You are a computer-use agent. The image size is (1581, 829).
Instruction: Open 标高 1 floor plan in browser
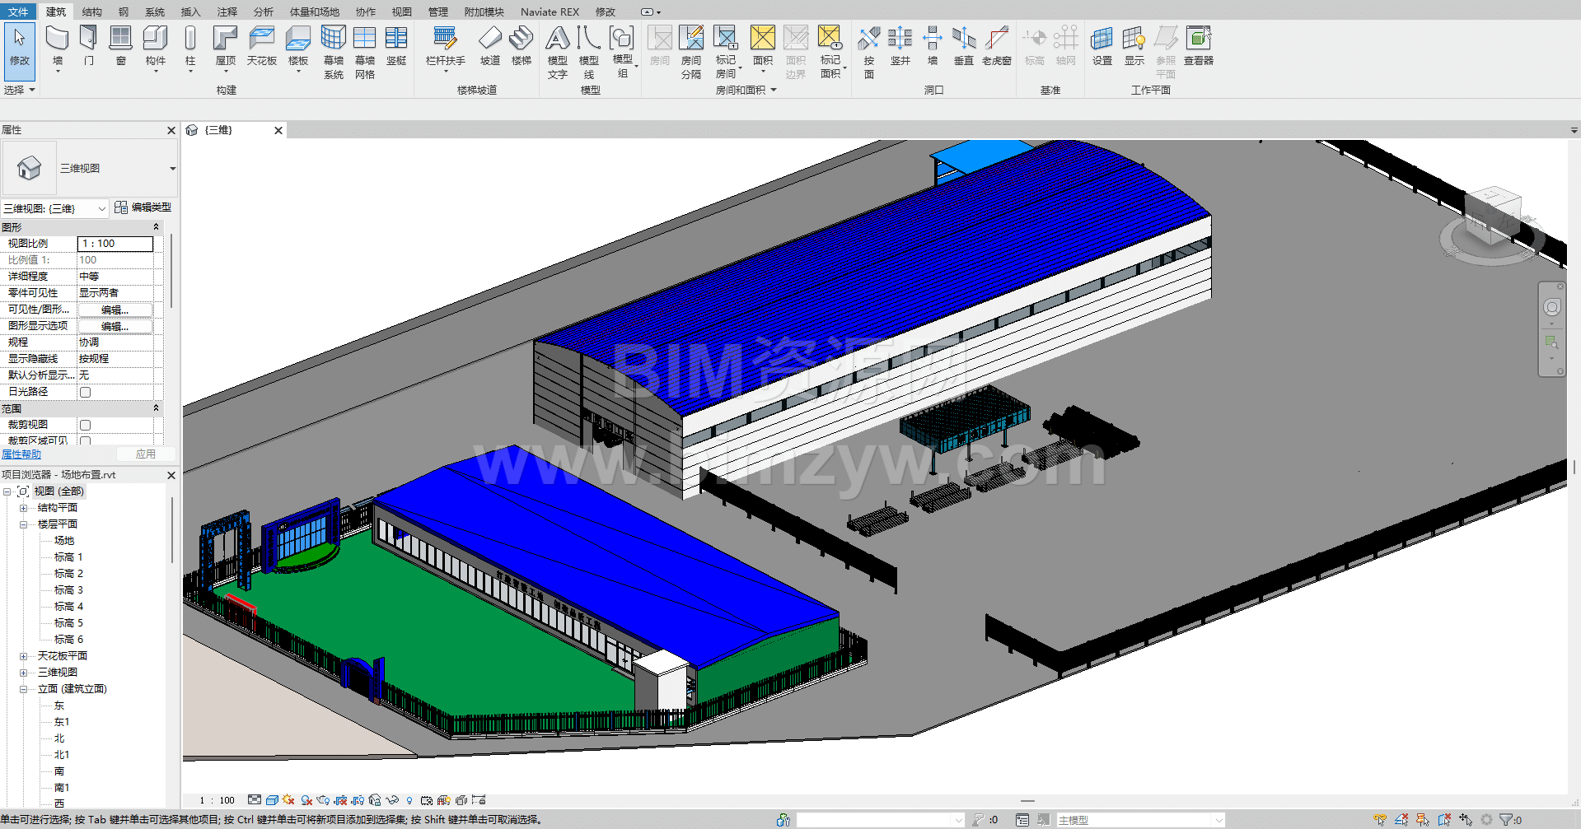[x=68, y=557]
